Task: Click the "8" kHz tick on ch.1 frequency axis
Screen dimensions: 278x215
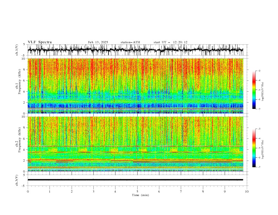Action: coord(25,70)
